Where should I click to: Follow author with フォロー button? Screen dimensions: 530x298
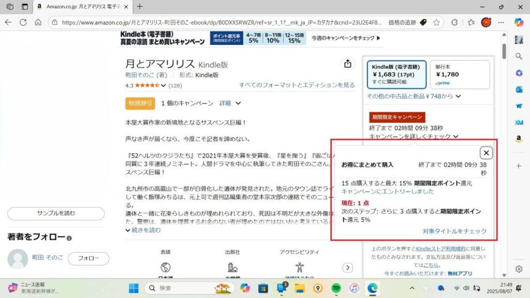[x=89, y=258]
